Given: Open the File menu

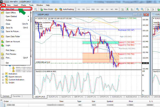Looking at the screenshot, I should click(2, 5).
